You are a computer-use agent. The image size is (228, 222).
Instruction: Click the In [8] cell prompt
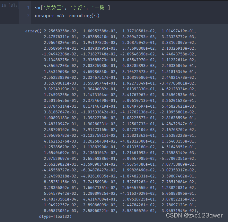point(9,5)
